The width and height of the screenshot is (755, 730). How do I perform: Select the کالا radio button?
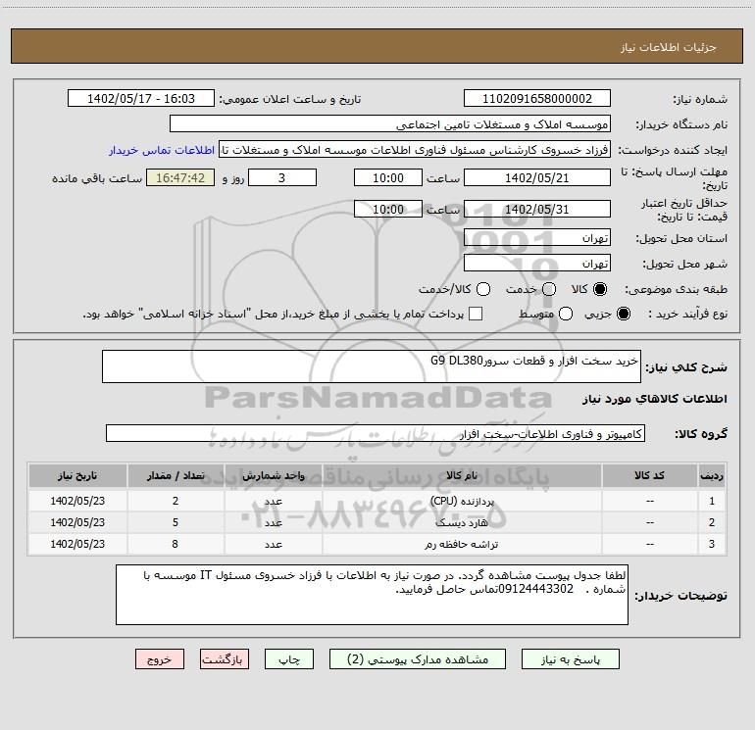[x=600, y=289]
